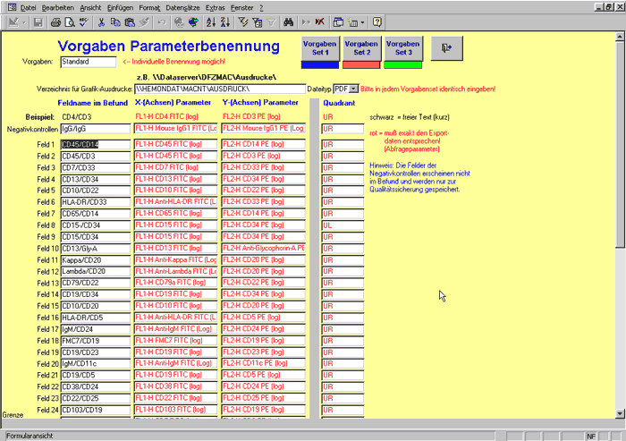Click Filter by Selection icon
This screenshot has height=441, width=626.
click(x=242, y=22)
